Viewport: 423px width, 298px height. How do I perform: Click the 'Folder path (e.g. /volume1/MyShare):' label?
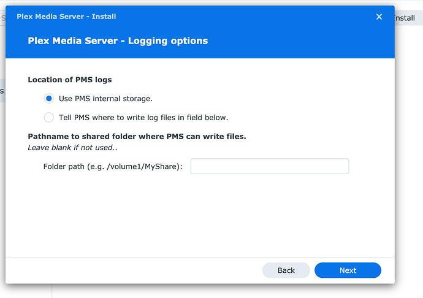pyautogui.click(x=113, y=167)
